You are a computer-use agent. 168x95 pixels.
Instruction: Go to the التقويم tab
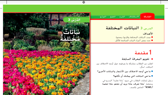113,17
